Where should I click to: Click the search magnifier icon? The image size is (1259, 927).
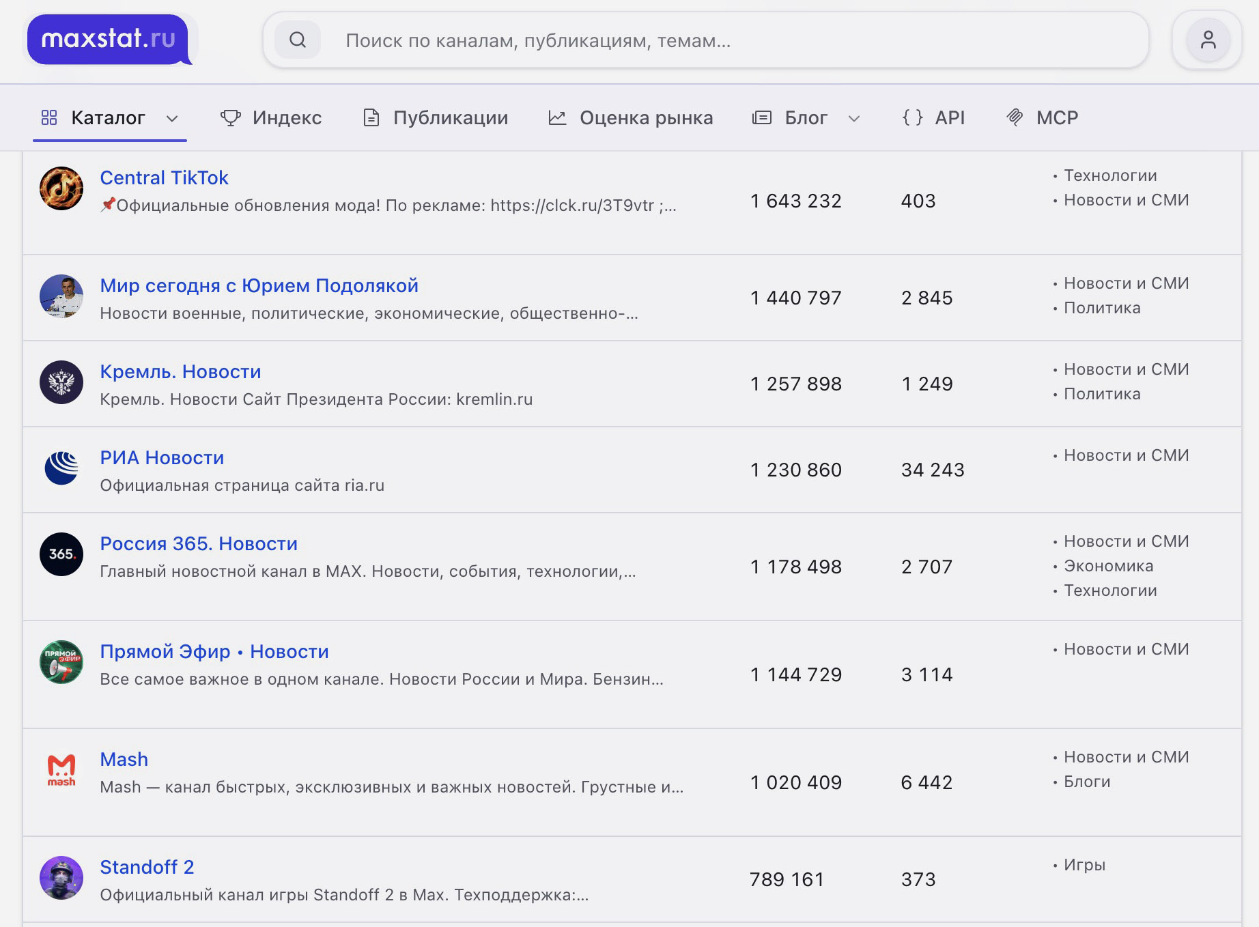coord(298,40)
